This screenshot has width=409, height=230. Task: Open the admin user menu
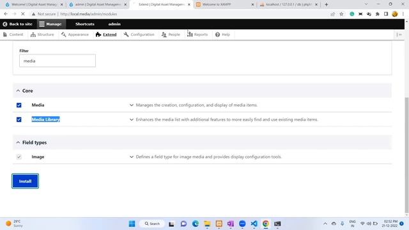(x=114, y=24)
